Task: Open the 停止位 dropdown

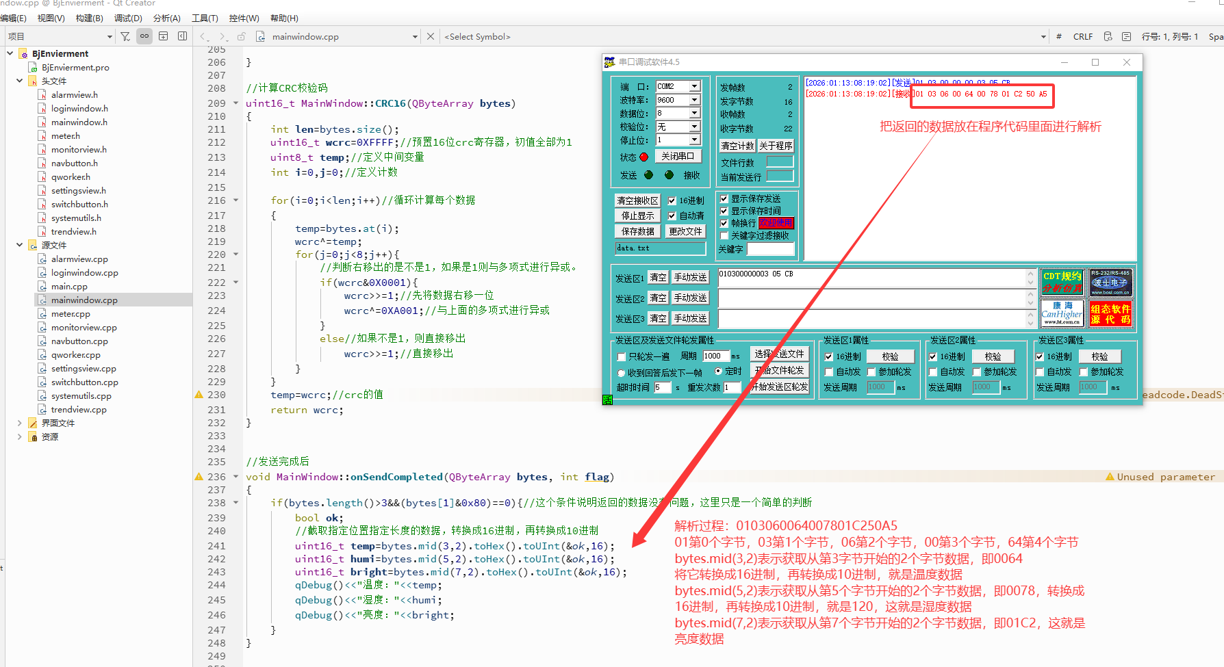Action: pyautogui.click(x=695, y=140)
